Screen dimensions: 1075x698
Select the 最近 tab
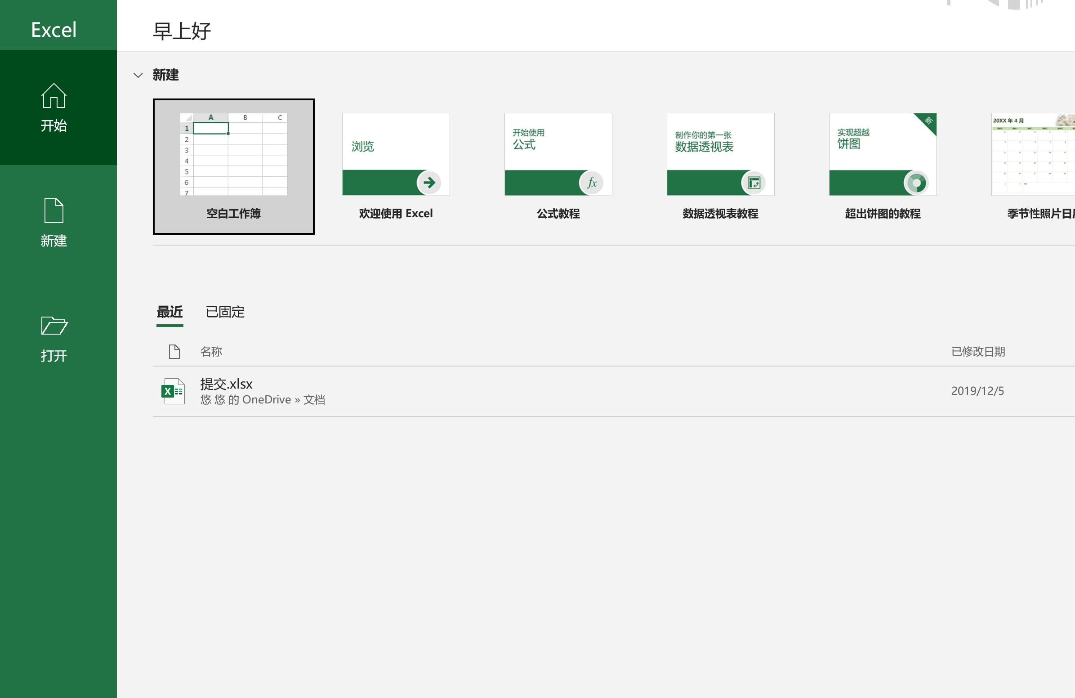click(170, 312)
